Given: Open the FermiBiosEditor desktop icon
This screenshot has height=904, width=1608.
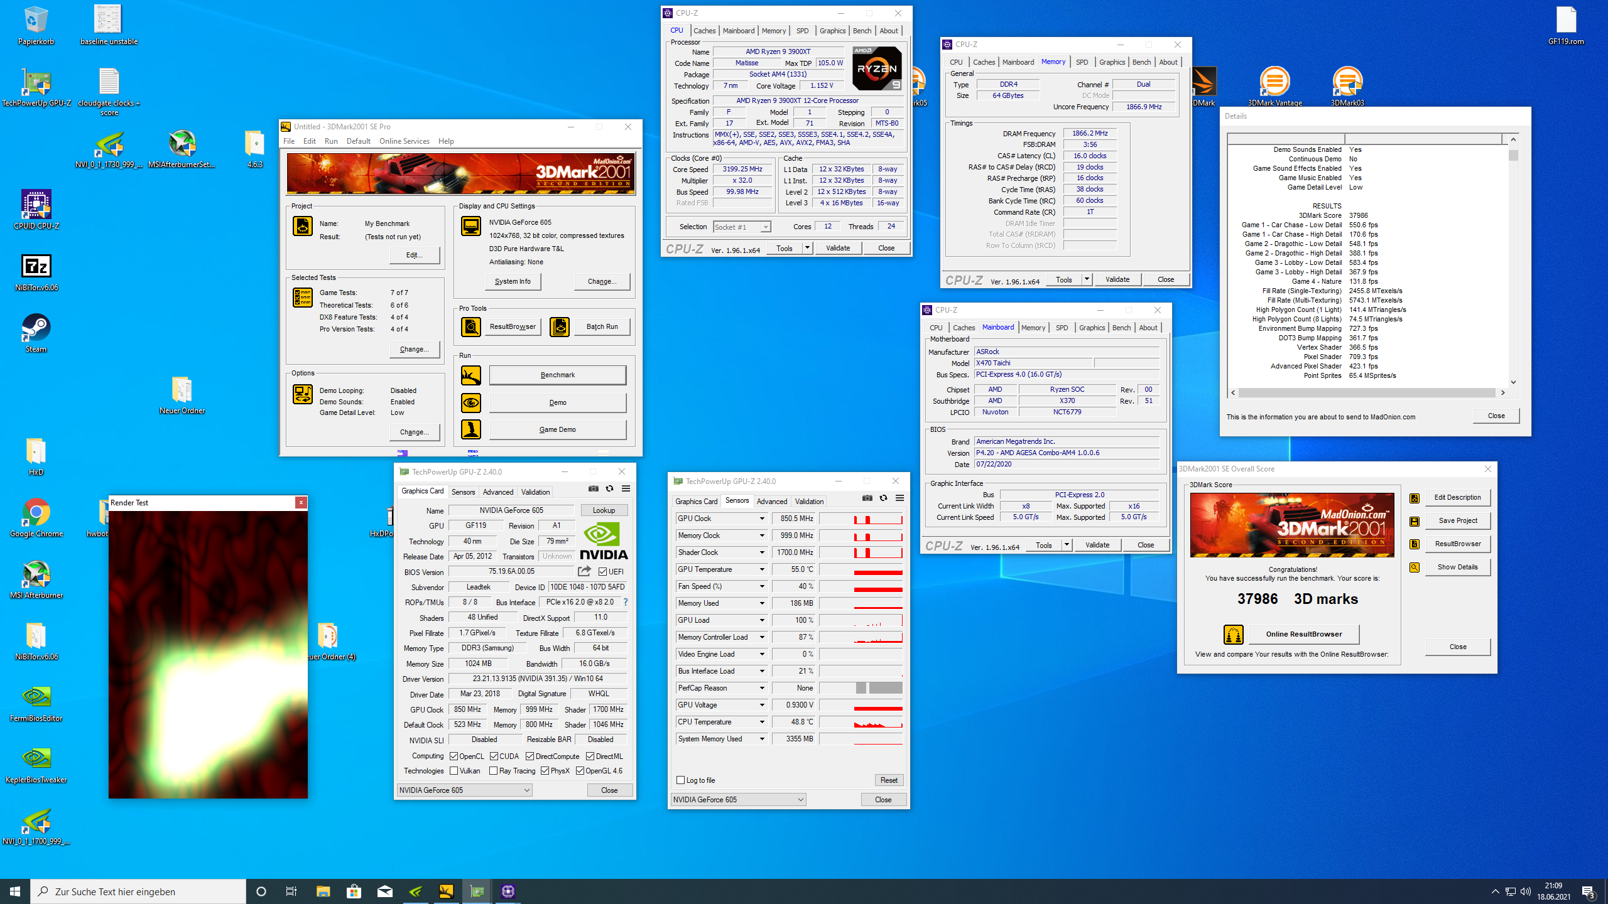Looking at the screenshot, I should coord(36,702).
